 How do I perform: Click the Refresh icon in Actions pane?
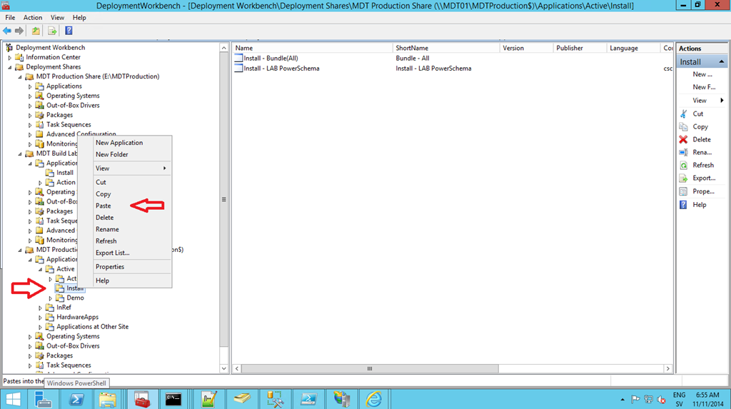pos(684,166)
